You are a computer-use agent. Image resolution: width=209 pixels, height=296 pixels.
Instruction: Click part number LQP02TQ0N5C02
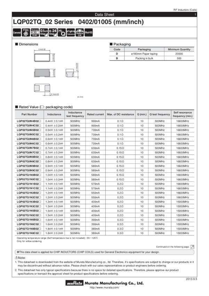tap(29, 135)
